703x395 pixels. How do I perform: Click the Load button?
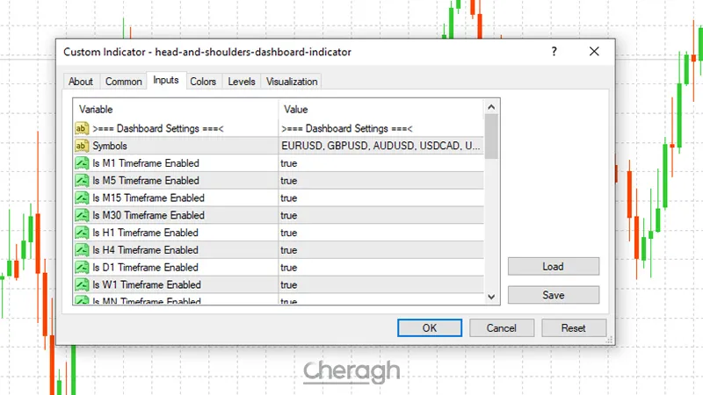(x=553, y=267)
